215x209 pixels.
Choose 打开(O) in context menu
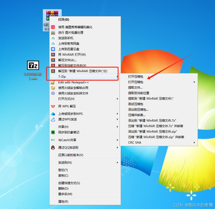[85, 20]
